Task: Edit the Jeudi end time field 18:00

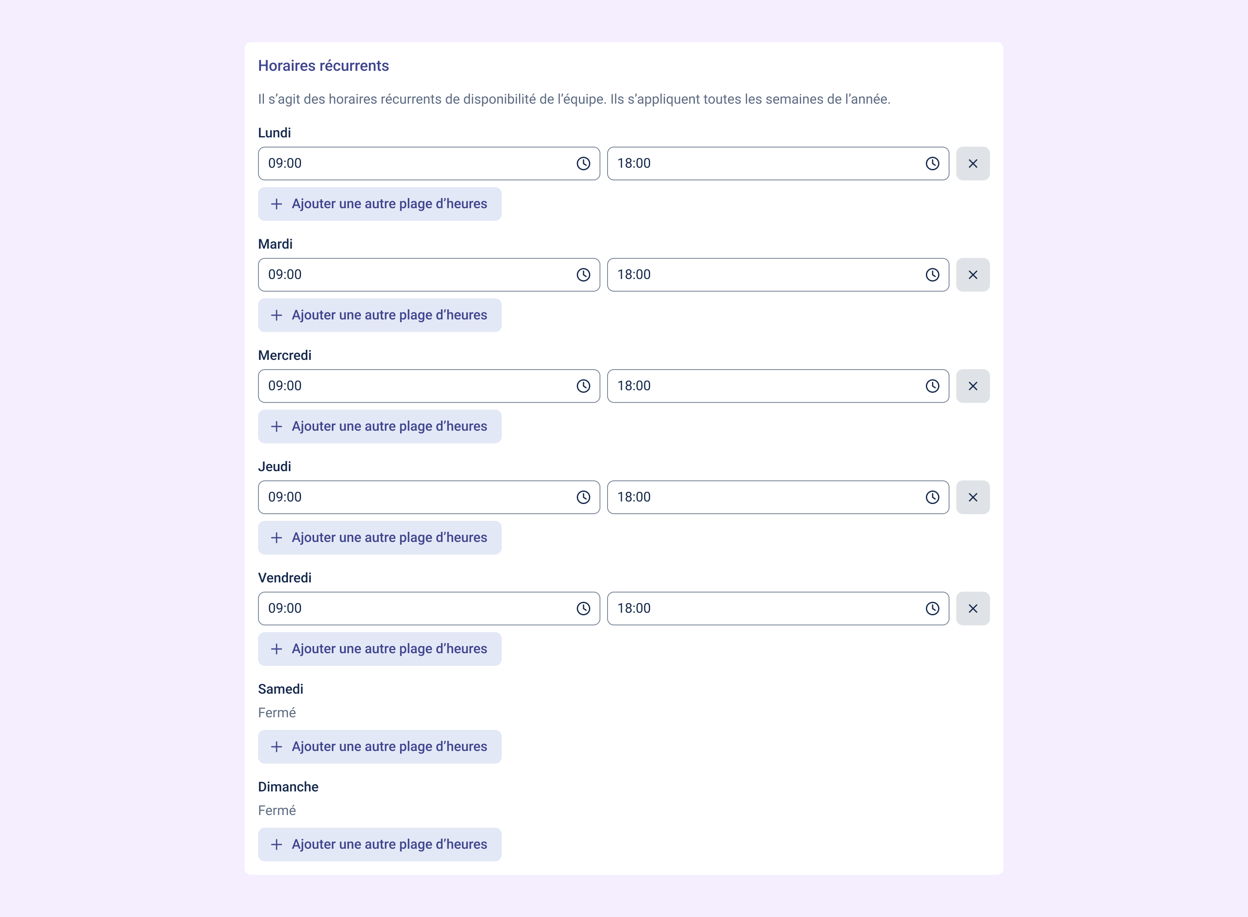Action: tap(777, 497)
